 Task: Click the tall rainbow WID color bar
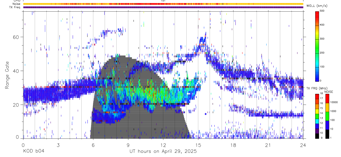(x=317, y=46)
